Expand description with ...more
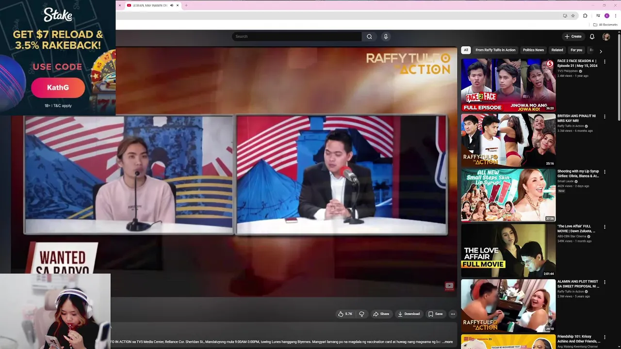This screenshot has width=621, height=349. 447,342
